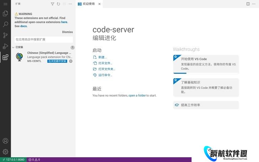Open the Run and Debug view

pos(5,46)
